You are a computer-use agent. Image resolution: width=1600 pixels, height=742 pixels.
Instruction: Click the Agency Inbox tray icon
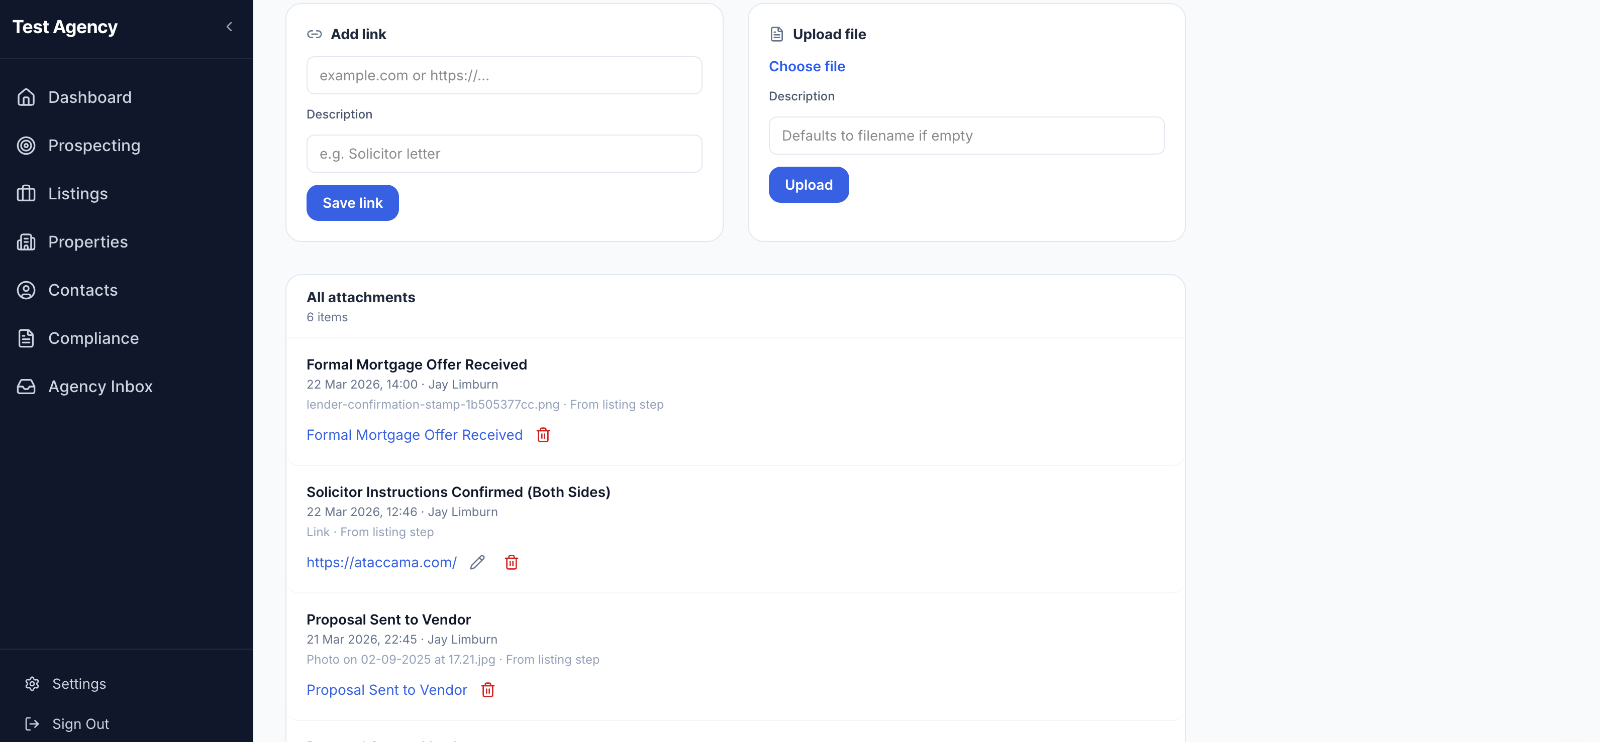point(26,387)
